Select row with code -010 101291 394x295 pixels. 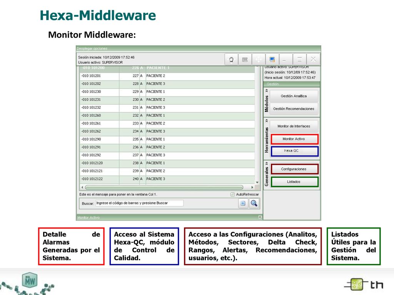(167, 147)
